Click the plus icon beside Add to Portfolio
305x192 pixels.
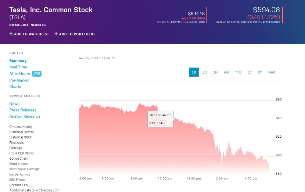tap(56, 34)
